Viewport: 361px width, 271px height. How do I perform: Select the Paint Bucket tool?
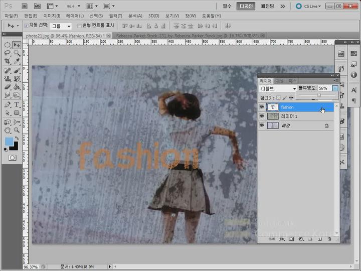pos(17,87)
